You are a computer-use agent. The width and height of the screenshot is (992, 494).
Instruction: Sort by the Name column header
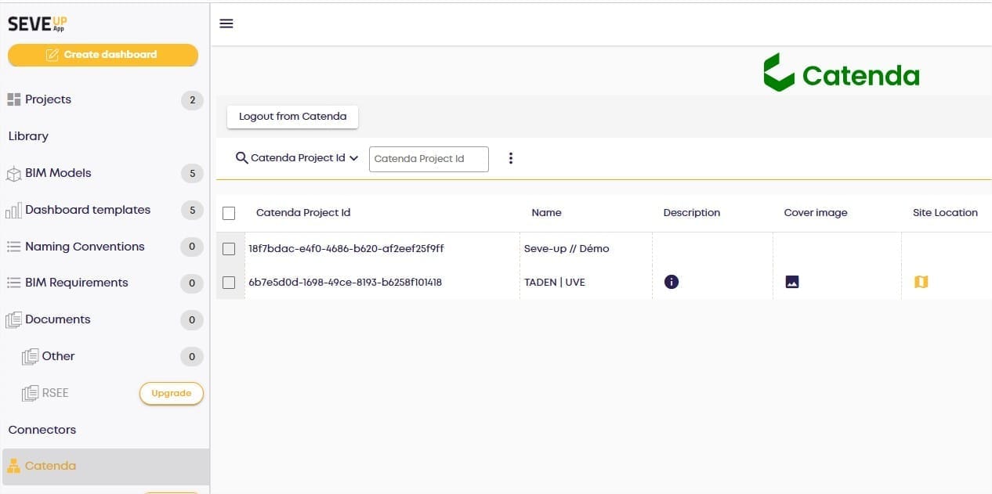point(546,213)
